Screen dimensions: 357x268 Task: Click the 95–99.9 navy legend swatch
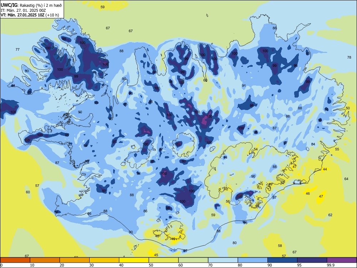(x=312, y=260)
